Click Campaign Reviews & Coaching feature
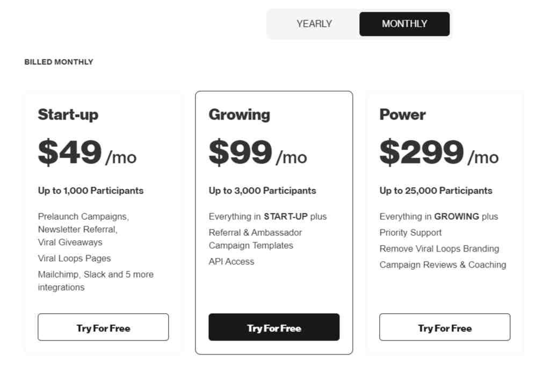 (x=443, y=265)
